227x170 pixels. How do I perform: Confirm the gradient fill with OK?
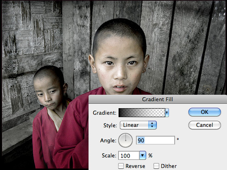coord(205,112)
